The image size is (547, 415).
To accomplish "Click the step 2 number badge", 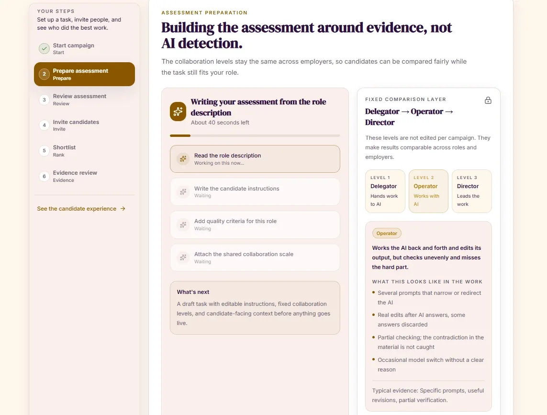I will tap(44, 74).
